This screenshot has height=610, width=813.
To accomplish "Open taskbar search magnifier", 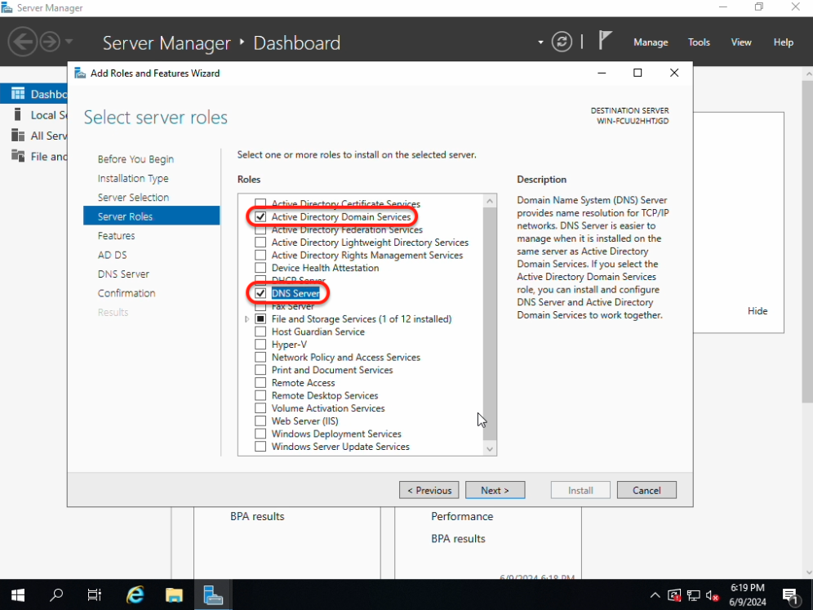I will click(56, 594).
